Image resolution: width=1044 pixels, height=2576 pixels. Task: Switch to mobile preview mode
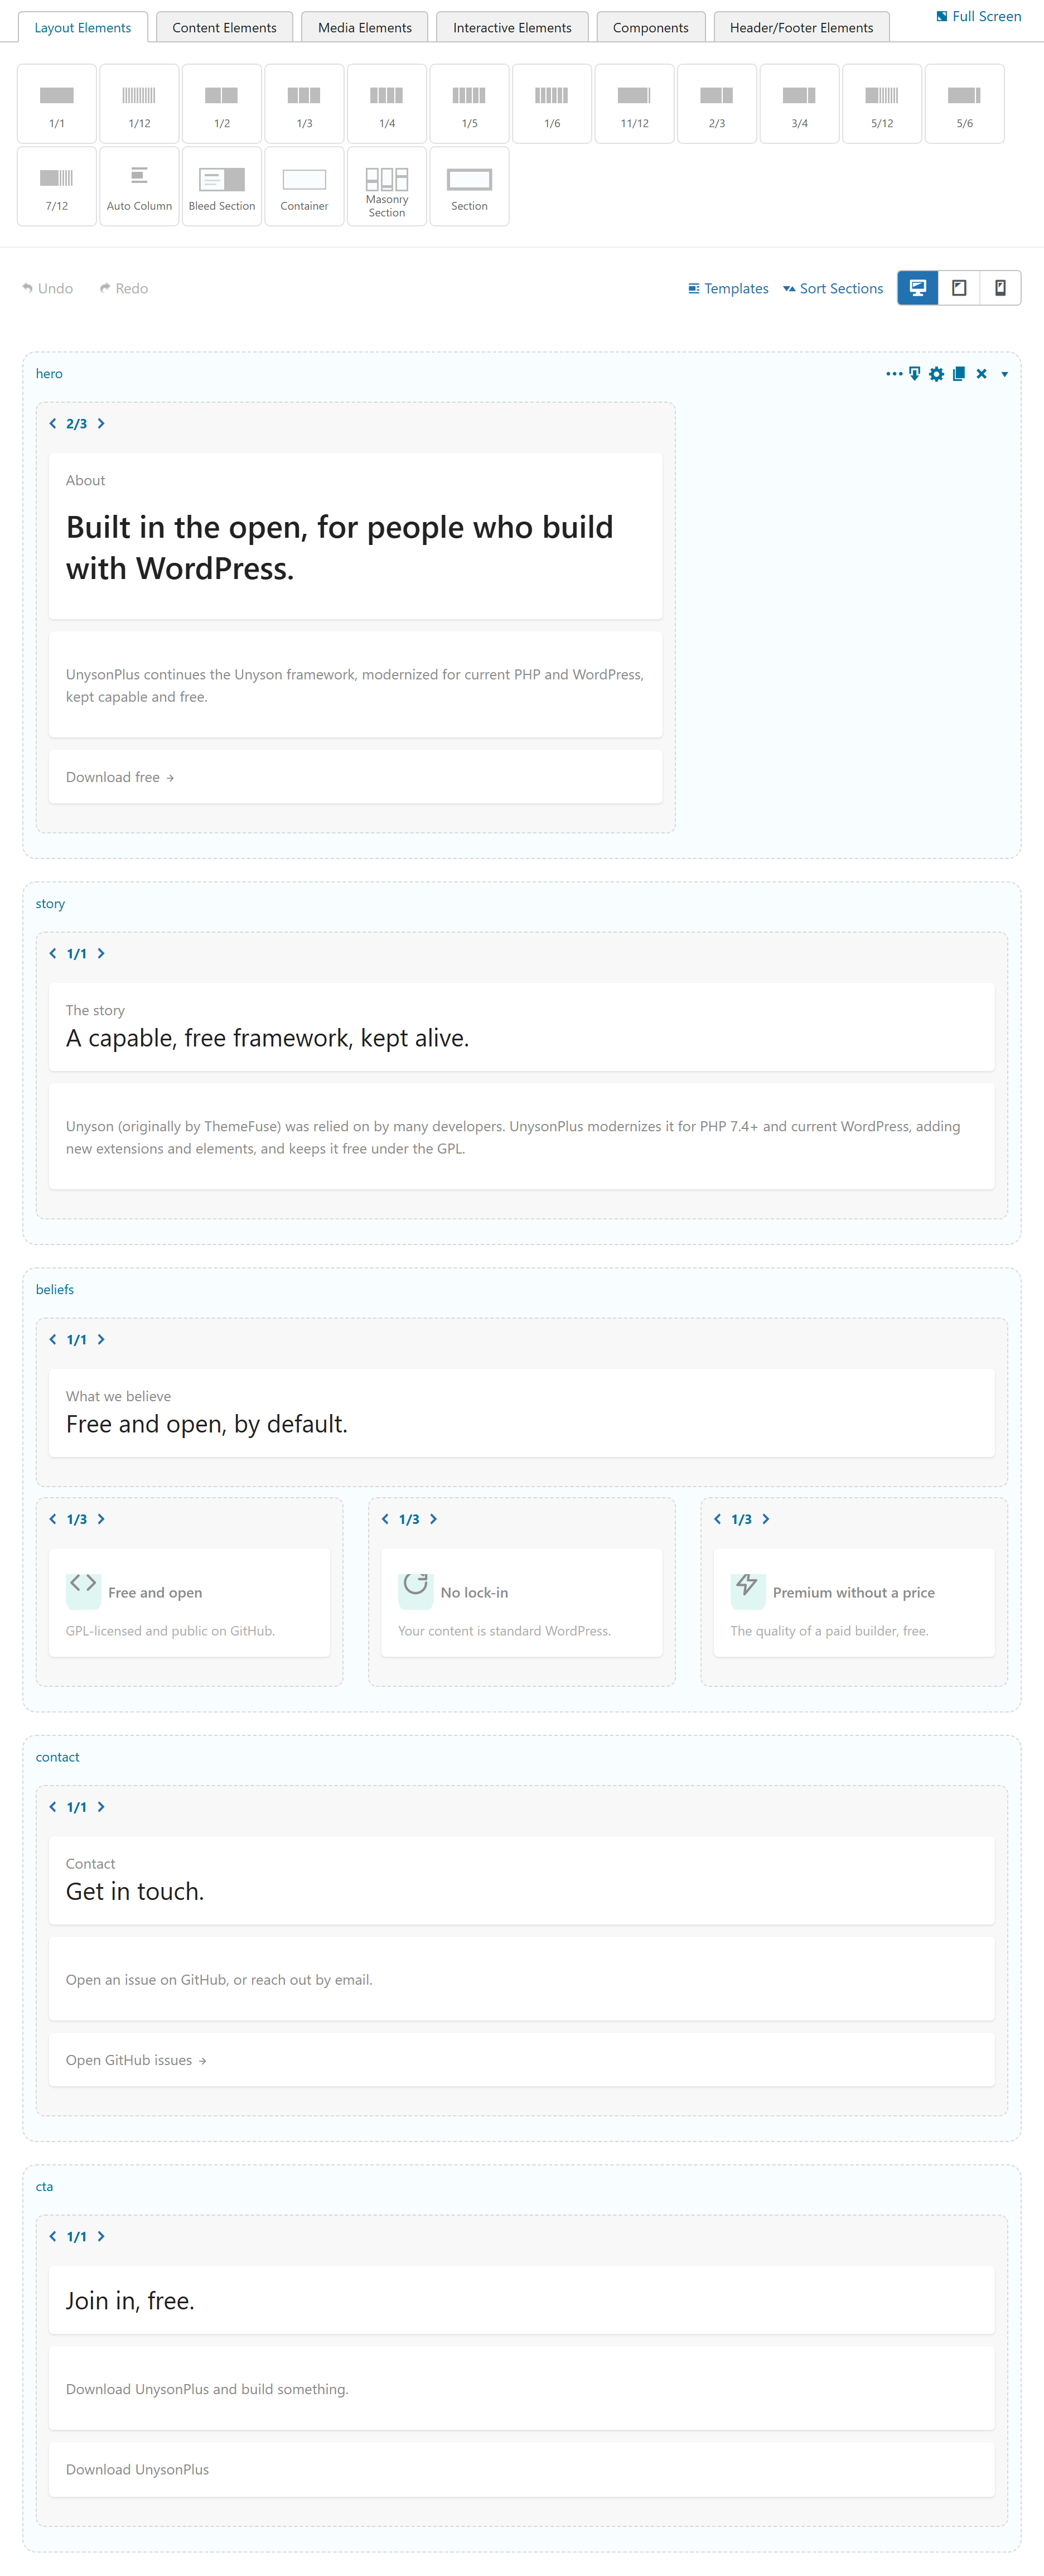[x=1000, y=288]
